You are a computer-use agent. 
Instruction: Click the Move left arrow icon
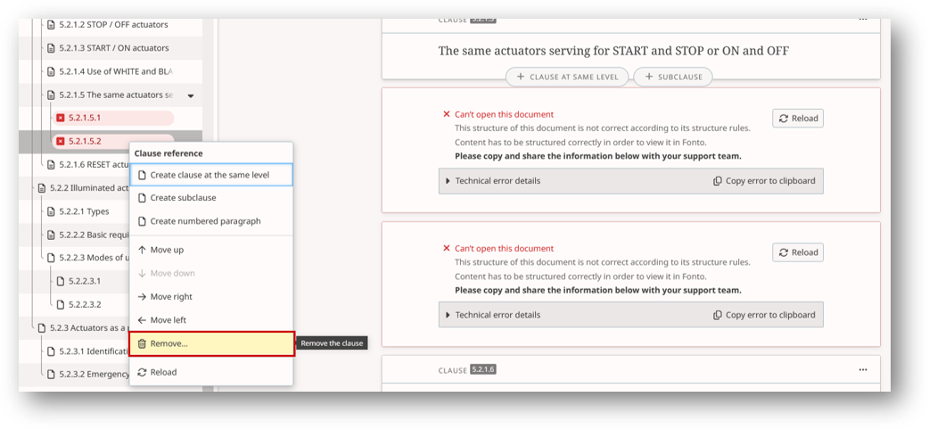142,320
